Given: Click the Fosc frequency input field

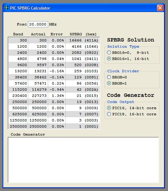Looking at the screenshot, I should [x=38, y=24].
